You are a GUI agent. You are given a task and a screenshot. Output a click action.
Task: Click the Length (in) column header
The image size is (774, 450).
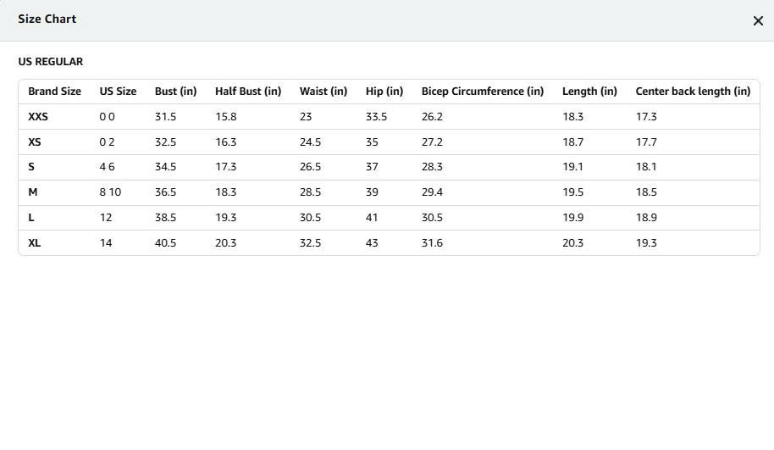589,92
